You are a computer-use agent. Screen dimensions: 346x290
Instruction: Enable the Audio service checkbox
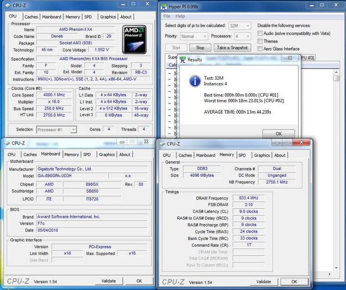click(260, 34)
